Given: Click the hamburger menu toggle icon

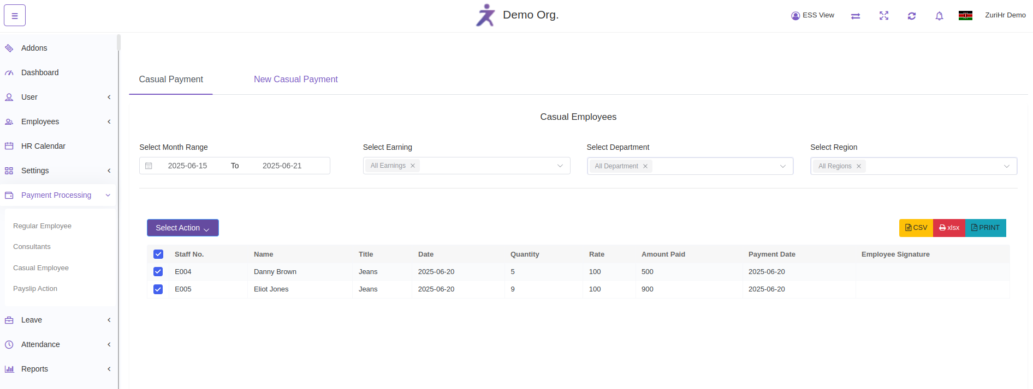Looking at the screenshot, I should point(15,16).
